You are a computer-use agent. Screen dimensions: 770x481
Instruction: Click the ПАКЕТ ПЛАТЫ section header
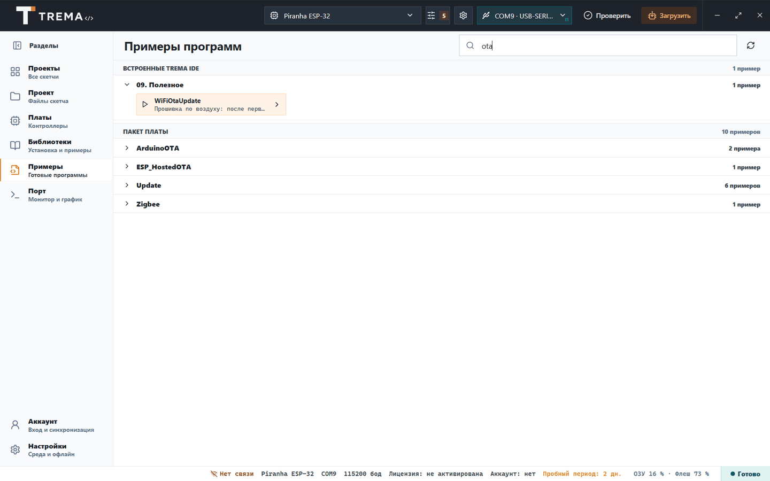coord(145,131)
